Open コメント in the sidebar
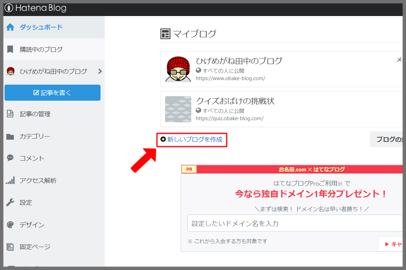 pos(32,158)
